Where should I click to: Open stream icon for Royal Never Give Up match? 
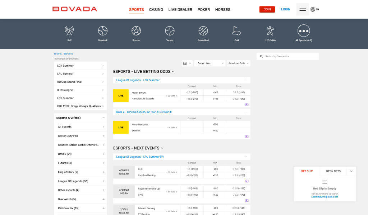pos(247,201)
